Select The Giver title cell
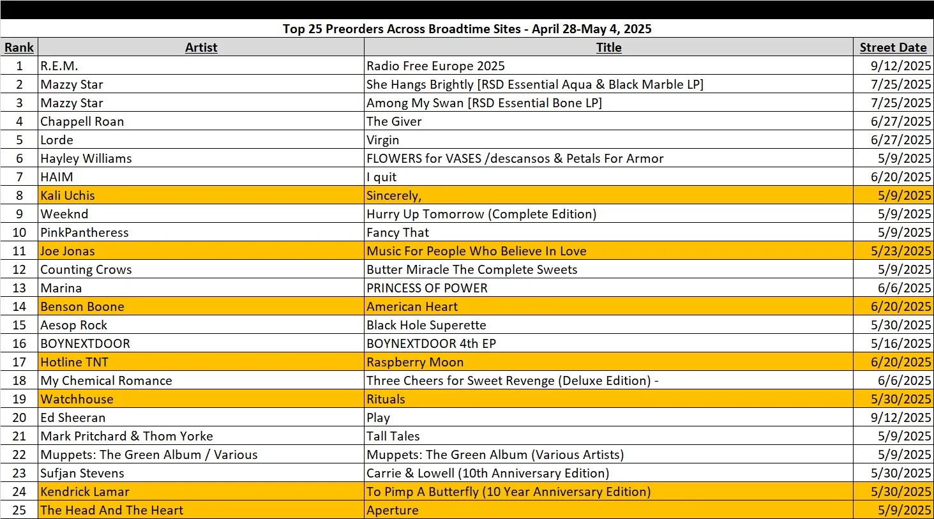 608,121
